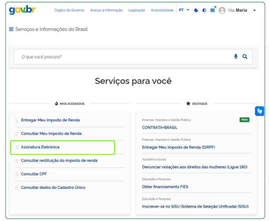
Task: Open Consultar CPF service
Action: coord(34,174)
